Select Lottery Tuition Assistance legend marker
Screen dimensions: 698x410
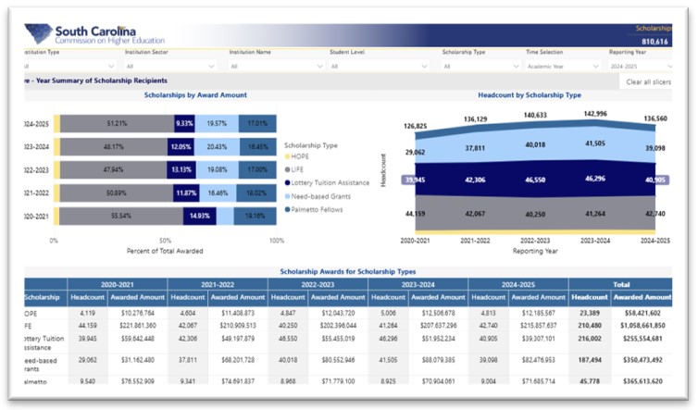(x=287, y=183)
